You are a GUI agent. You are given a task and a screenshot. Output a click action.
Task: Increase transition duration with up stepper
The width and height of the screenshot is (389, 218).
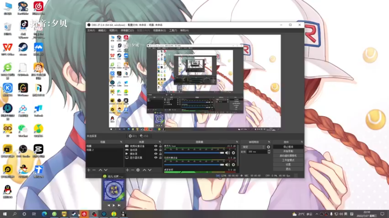click(269, 151)
